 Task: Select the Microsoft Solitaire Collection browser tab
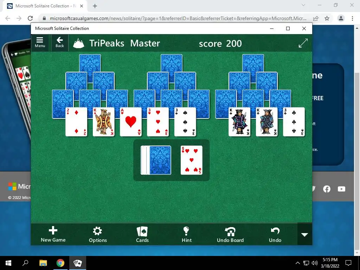(45, 6)
